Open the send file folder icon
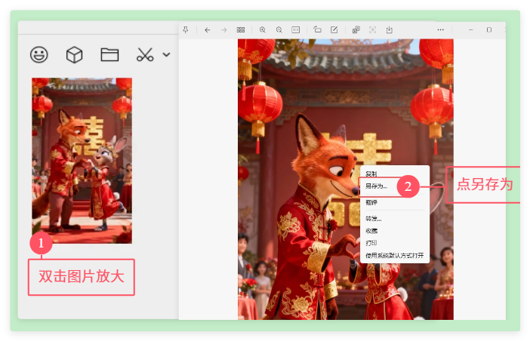The height and width of the screenshot is (341, 530). coord(109,54)
